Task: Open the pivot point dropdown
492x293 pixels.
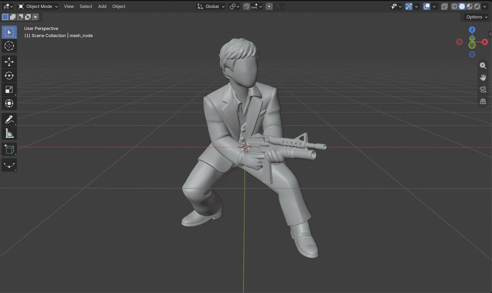Action: pos(234,6)
